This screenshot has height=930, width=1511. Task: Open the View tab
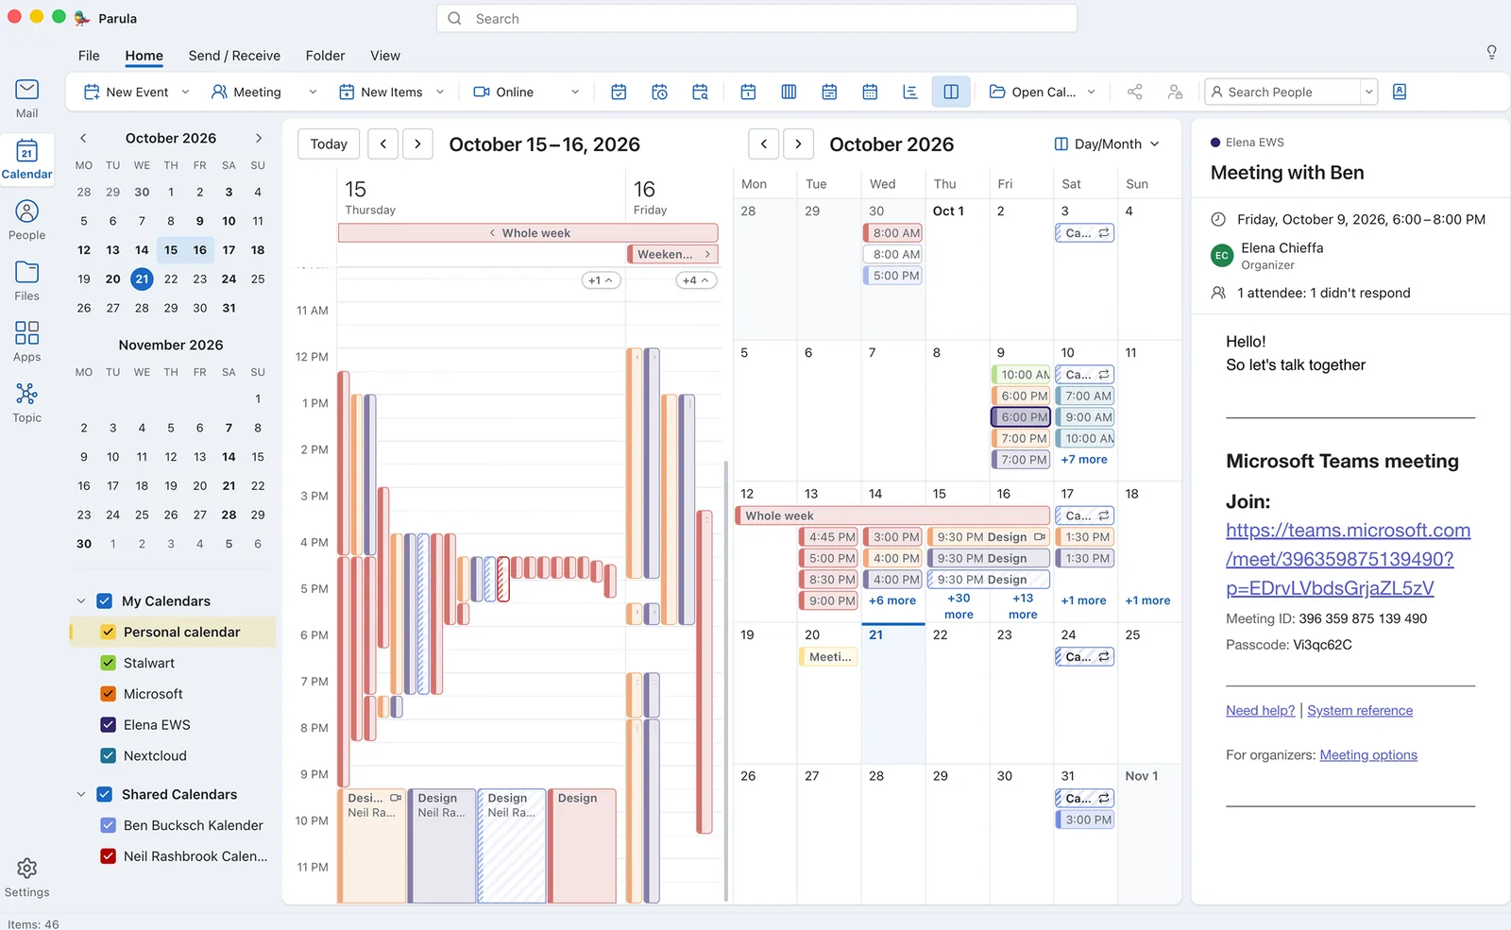pyautogui.click(x=385, y=56)
